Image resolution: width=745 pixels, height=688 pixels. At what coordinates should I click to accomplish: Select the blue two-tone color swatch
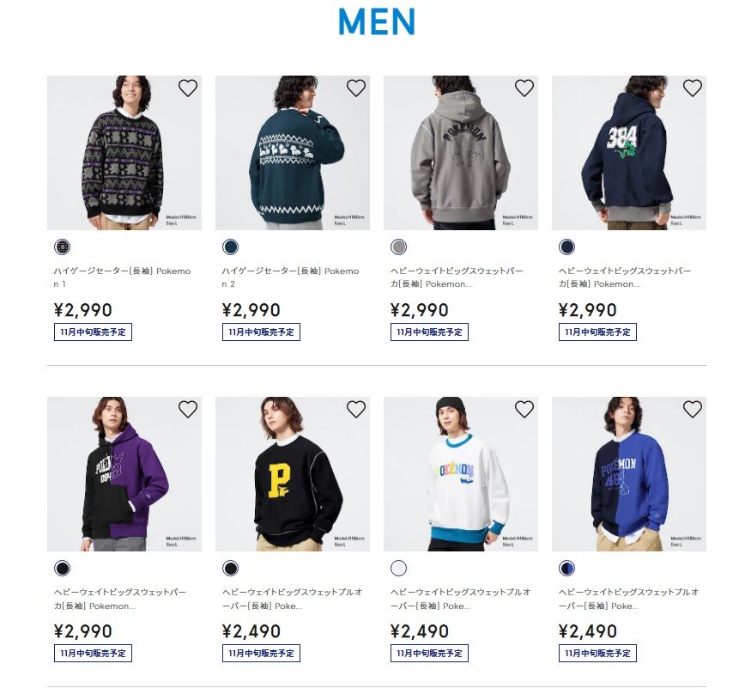tap(566, 569)
